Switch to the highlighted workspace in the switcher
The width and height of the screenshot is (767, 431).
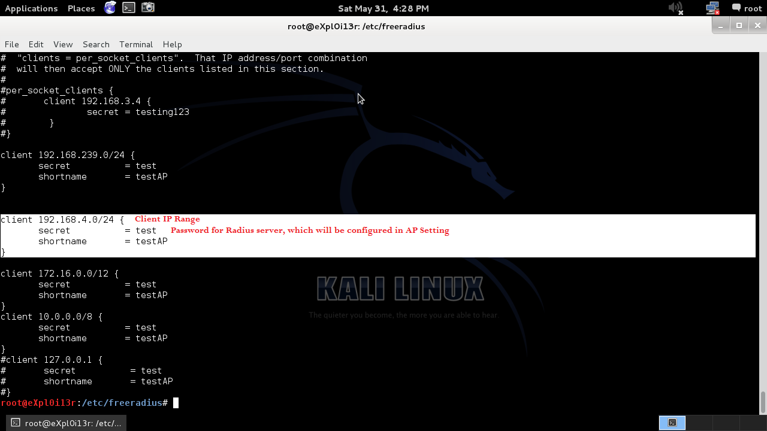[672, 423]
